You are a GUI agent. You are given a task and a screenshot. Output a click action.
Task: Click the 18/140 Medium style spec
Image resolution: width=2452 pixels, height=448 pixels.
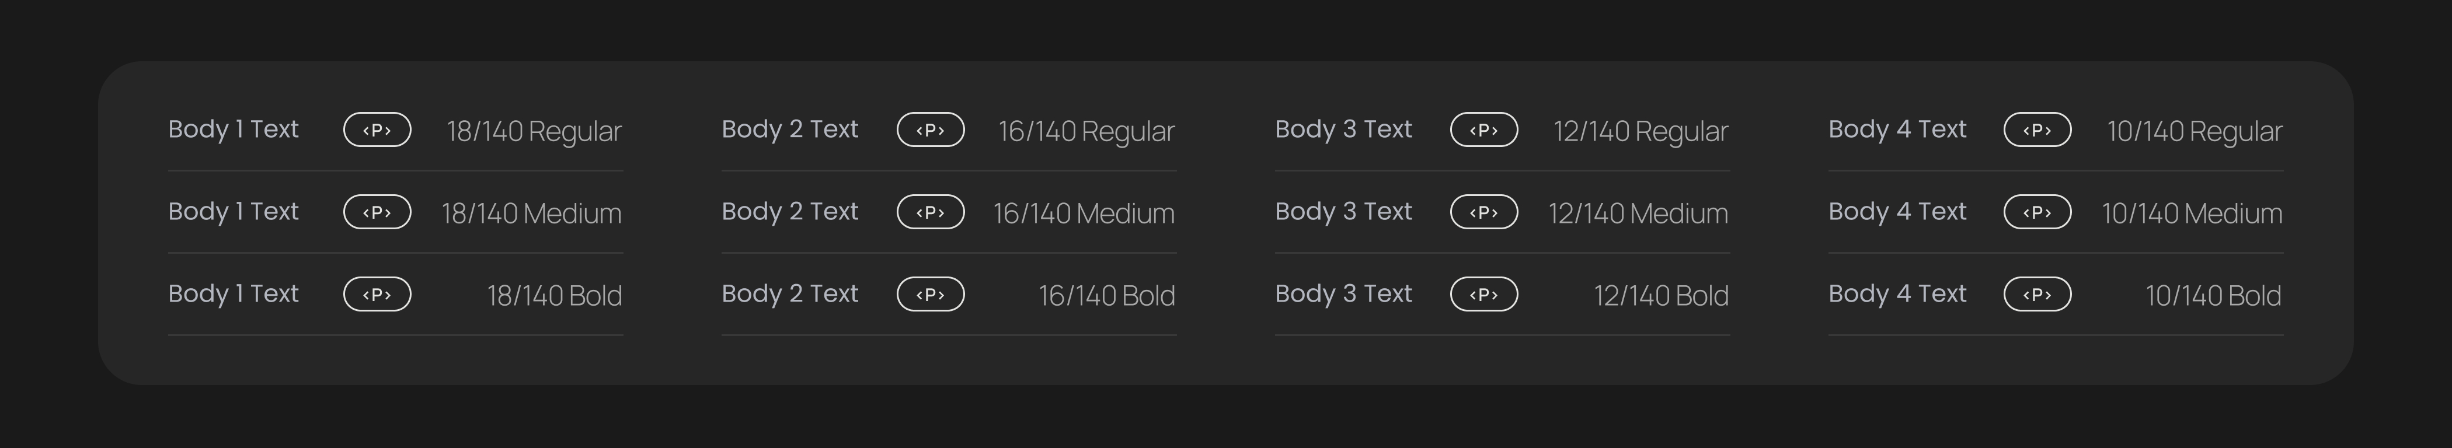pyautogui.click(x=531, y=213)
